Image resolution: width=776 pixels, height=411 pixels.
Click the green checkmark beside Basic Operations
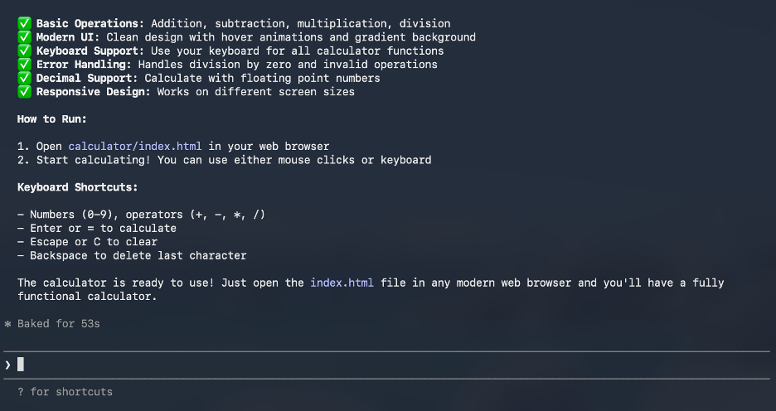24,23
